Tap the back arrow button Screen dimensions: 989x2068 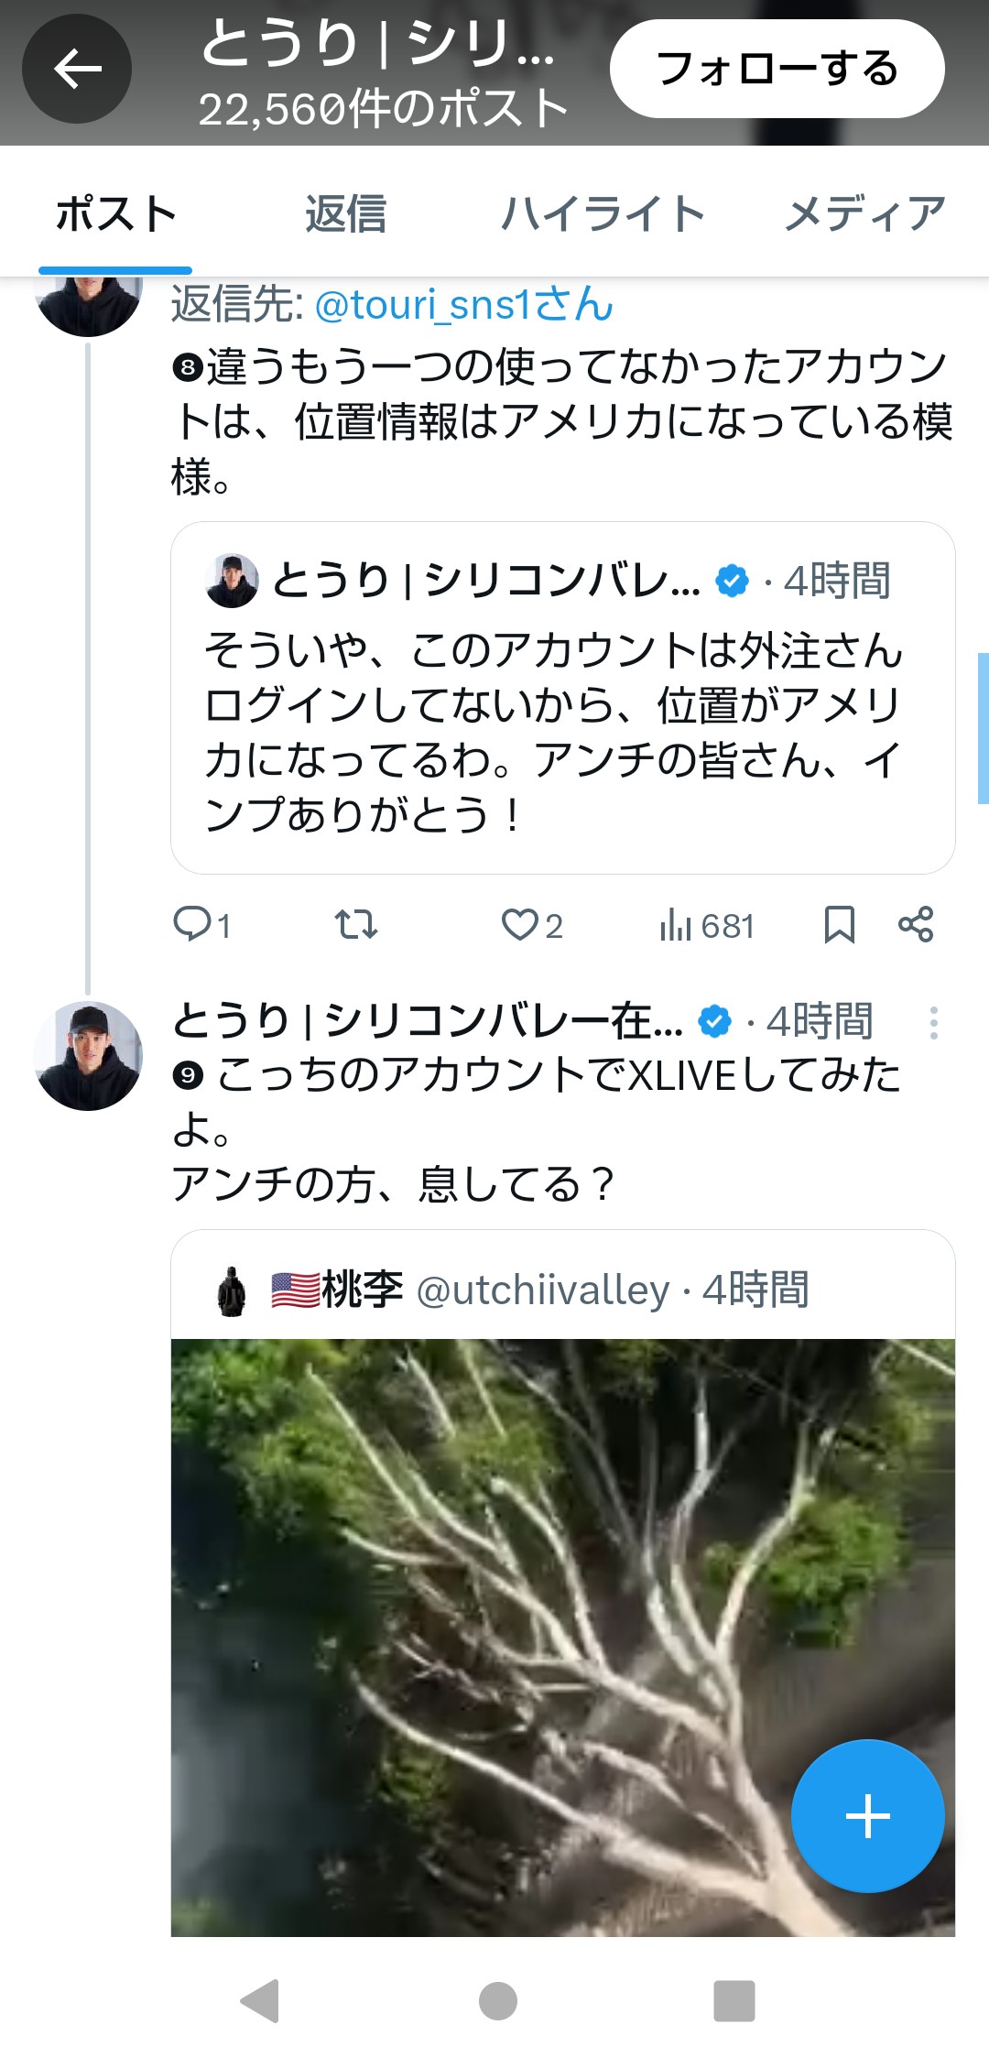click(77, 69)
